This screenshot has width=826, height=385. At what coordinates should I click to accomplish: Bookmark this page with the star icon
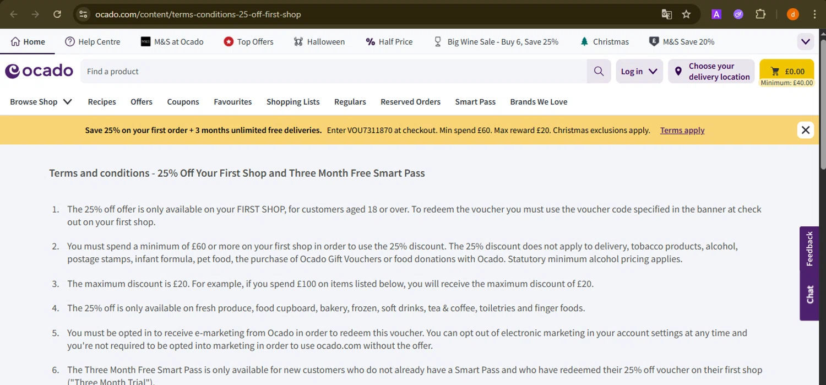pyautogui.click(x=686, y=14)
